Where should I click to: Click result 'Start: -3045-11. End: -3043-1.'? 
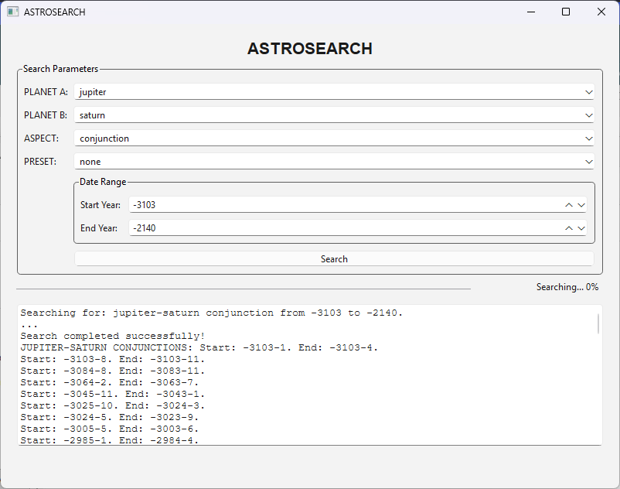113,394
